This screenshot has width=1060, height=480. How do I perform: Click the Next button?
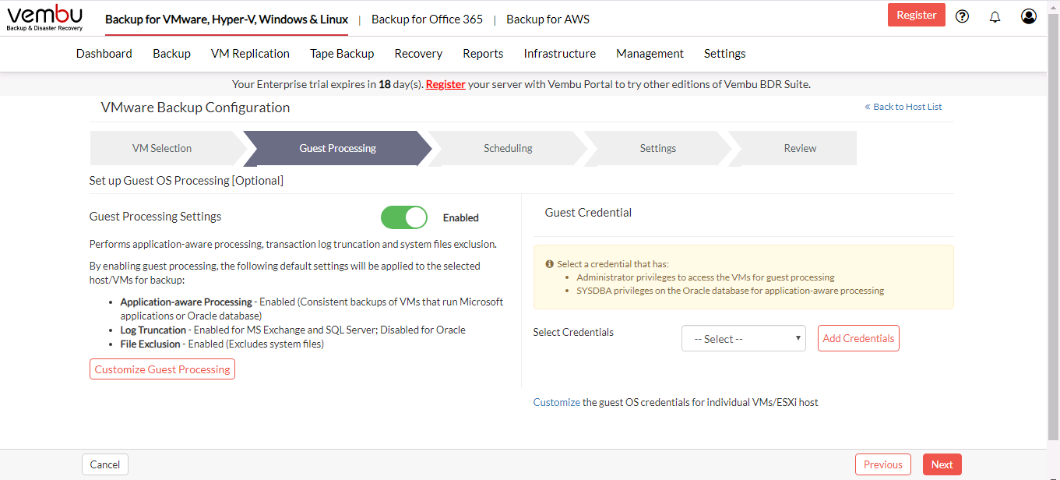click(x=942, y=464)
